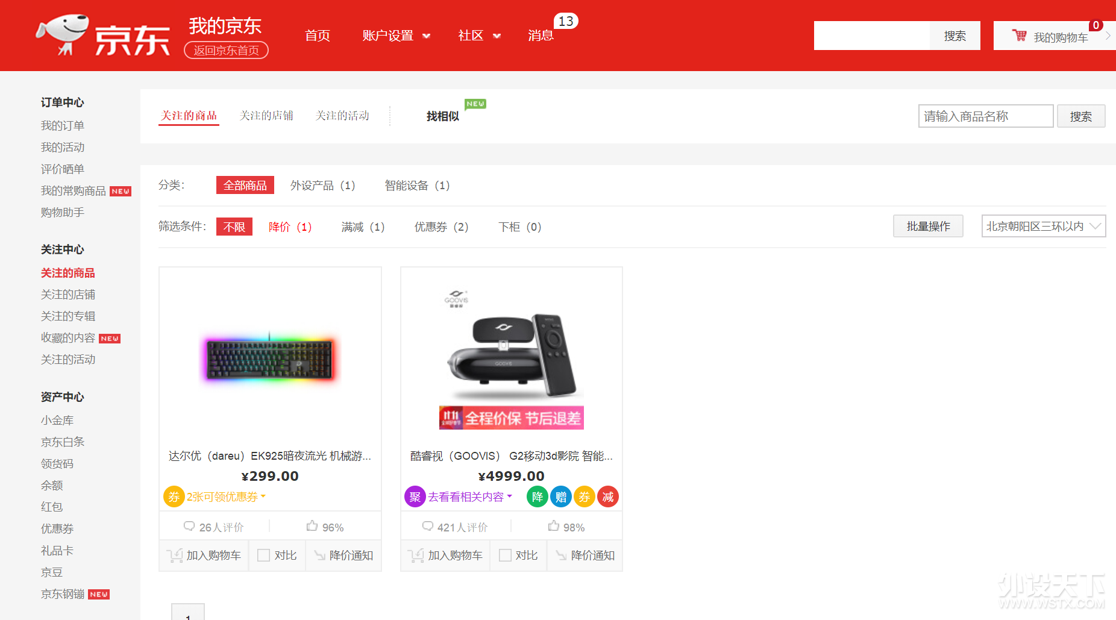Viewport: 1116px width, 620px height.
Task: Open 消息 messages with 13 badge
Action: [541, 36]
